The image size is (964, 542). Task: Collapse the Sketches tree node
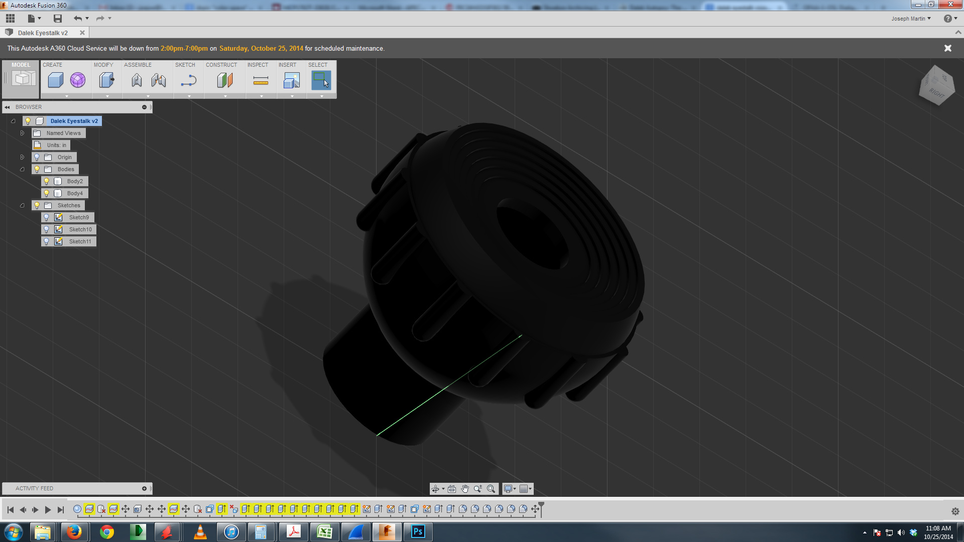(22, 205)
